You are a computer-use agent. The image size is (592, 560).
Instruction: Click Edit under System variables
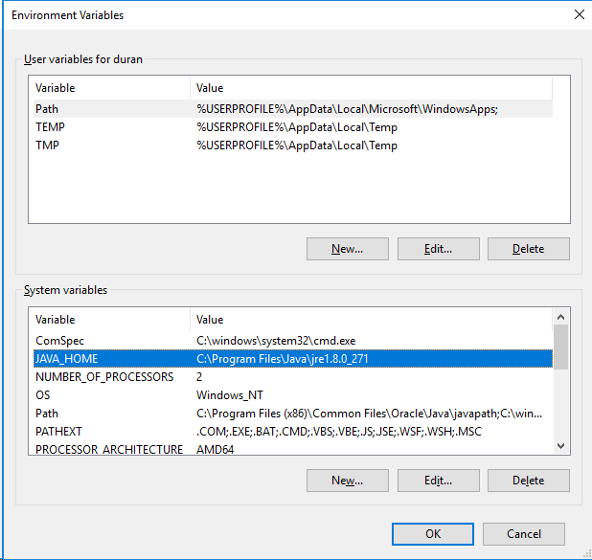click(439, 481)
